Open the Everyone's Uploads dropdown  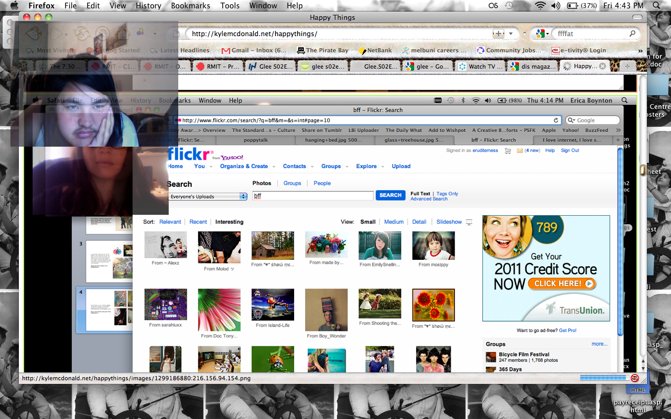208,196
